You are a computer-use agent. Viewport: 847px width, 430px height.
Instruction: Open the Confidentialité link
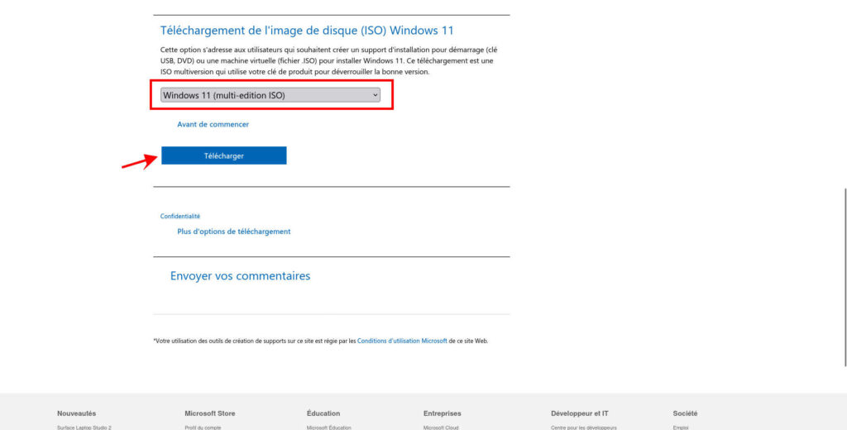179,216
